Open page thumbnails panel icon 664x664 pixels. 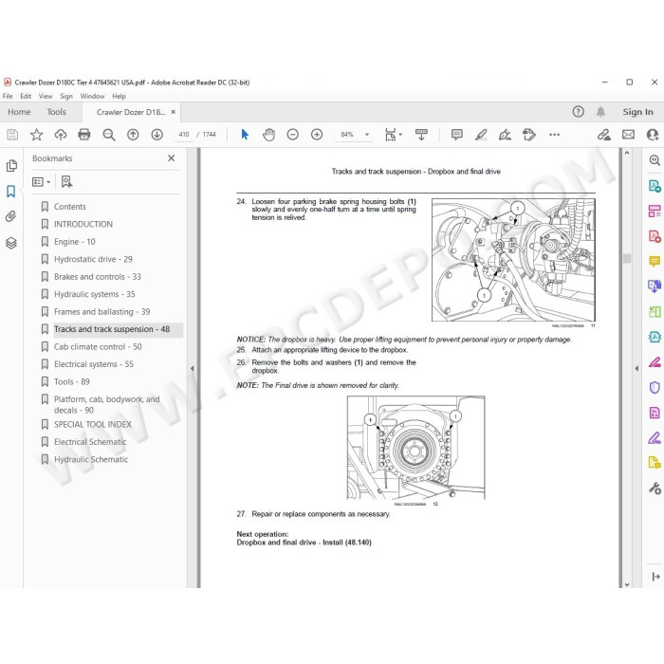coord(11,166)
